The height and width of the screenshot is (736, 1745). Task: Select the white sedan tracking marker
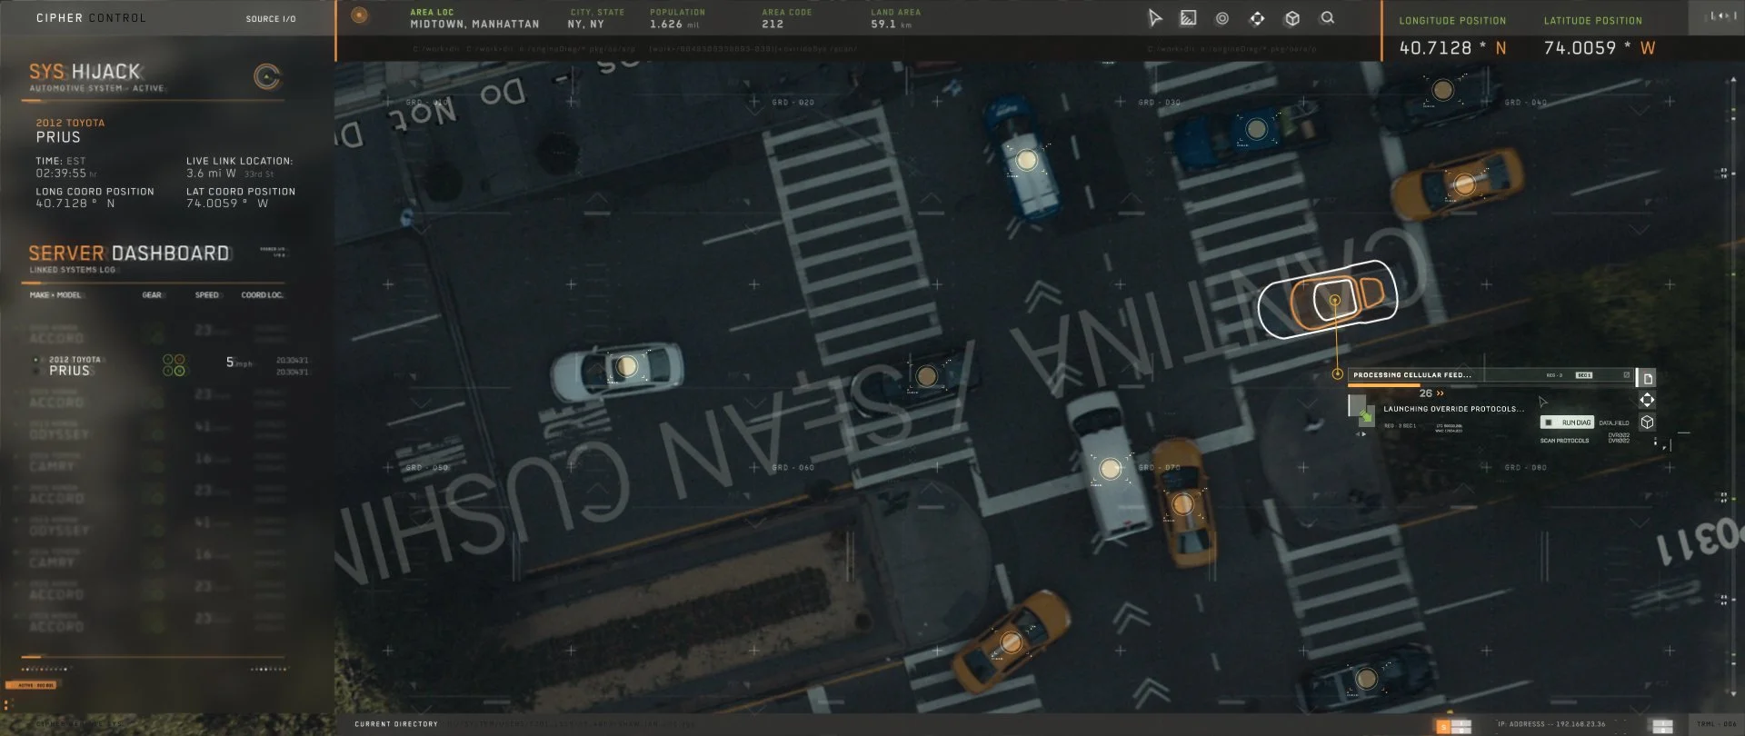click(x=626, y=366)
